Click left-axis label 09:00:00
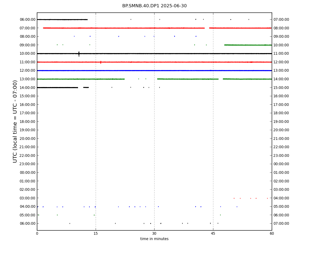This screenshot has height=256, width=309. (28, 45)
